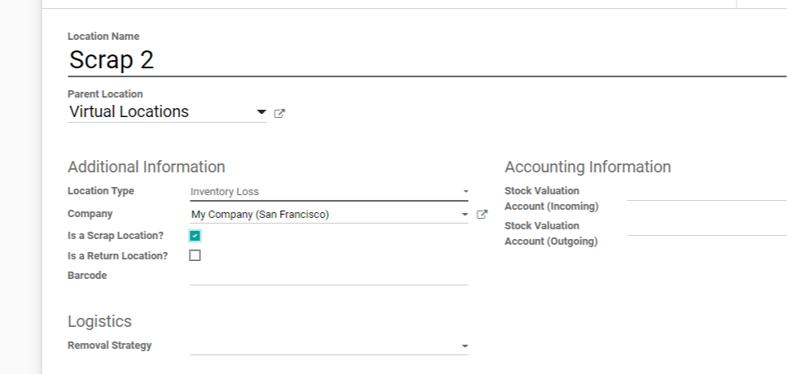Click the Location Name field Scrap 2

426,60
